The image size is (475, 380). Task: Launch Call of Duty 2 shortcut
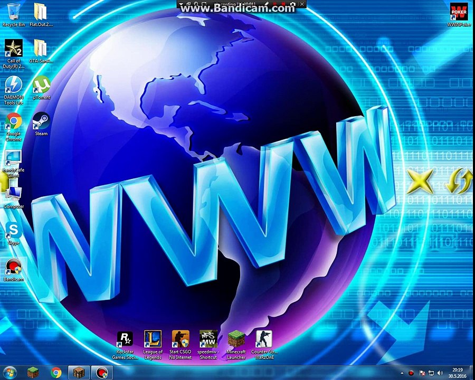[14, 54]
